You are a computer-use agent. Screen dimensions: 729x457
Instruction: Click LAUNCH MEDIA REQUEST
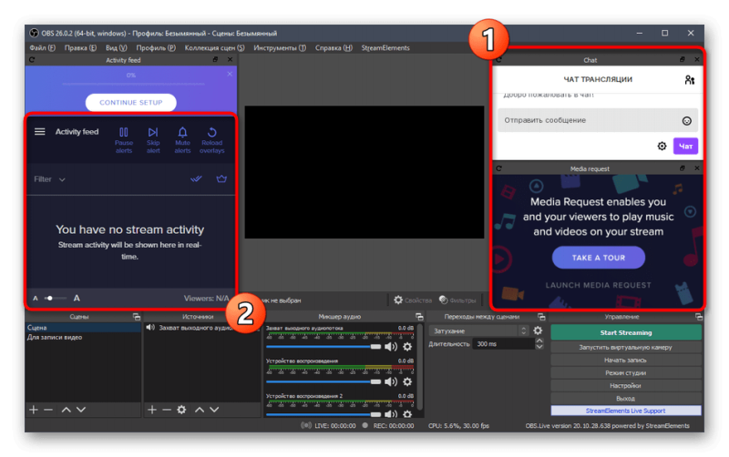[599, 285]
